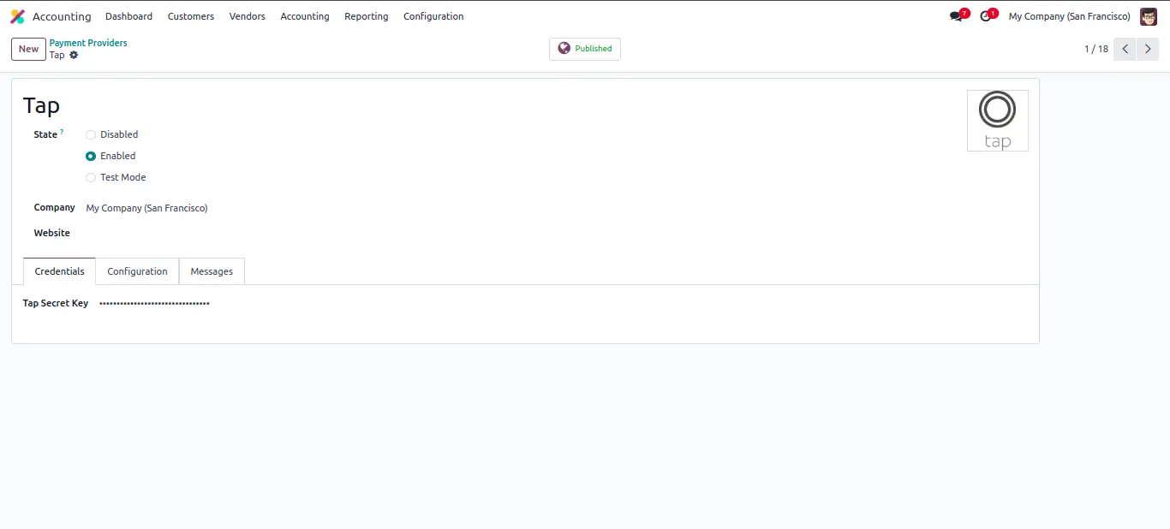
Task: Click the Tap Secret Key label
Action: tap(56, 303)
